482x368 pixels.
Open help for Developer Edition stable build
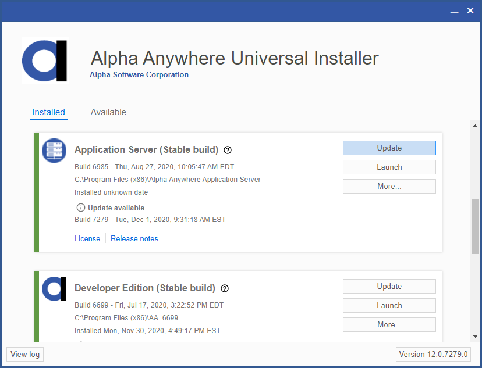click(x=225, y=288)
